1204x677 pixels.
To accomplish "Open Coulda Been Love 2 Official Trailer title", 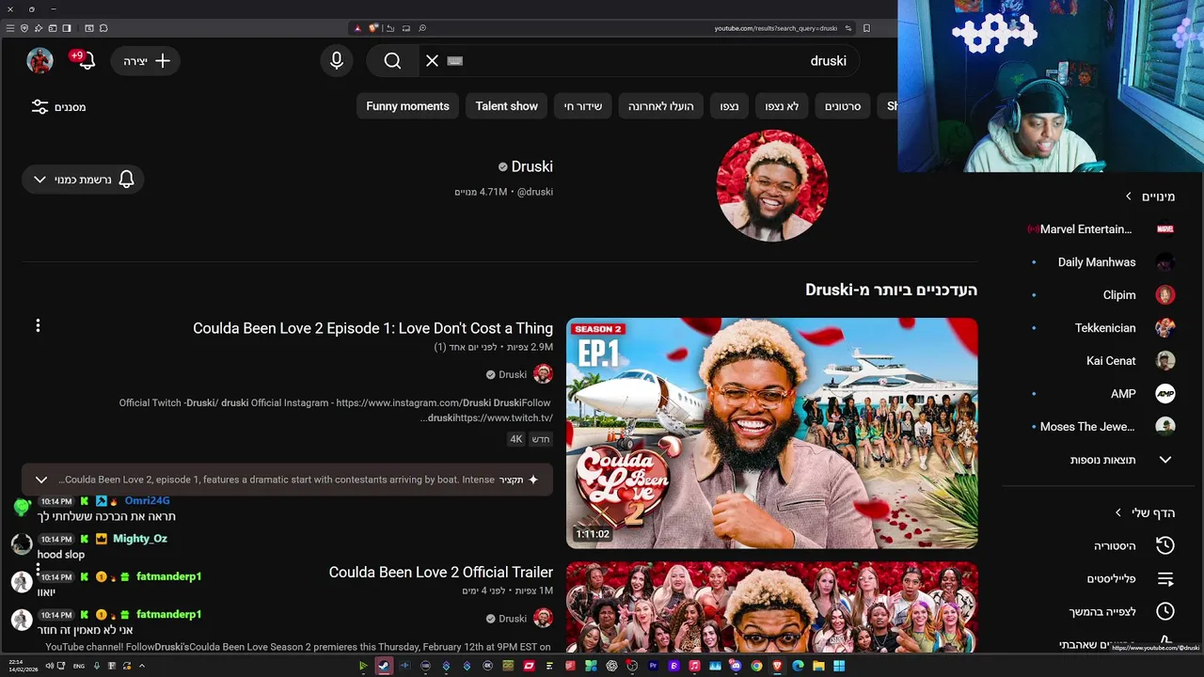I will [440, 572].
